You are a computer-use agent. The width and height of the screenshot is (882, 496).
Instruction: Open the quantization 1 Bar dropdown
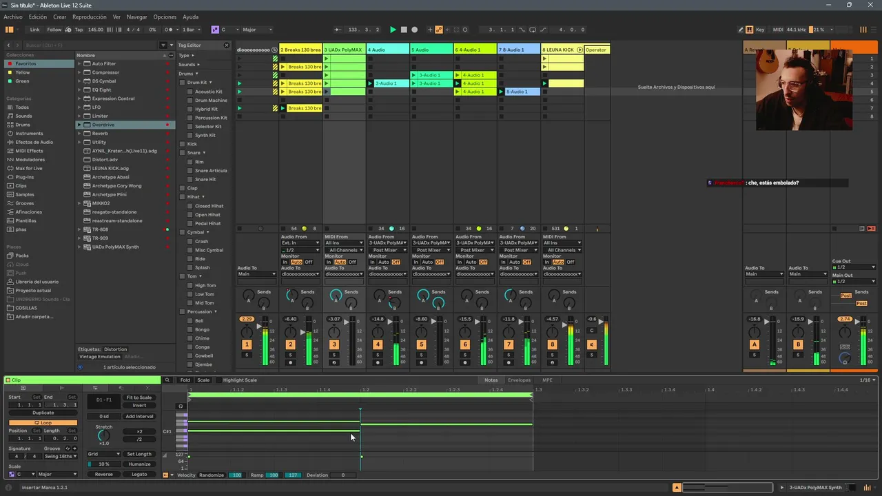pyautogui.click(x=189, y=30)
